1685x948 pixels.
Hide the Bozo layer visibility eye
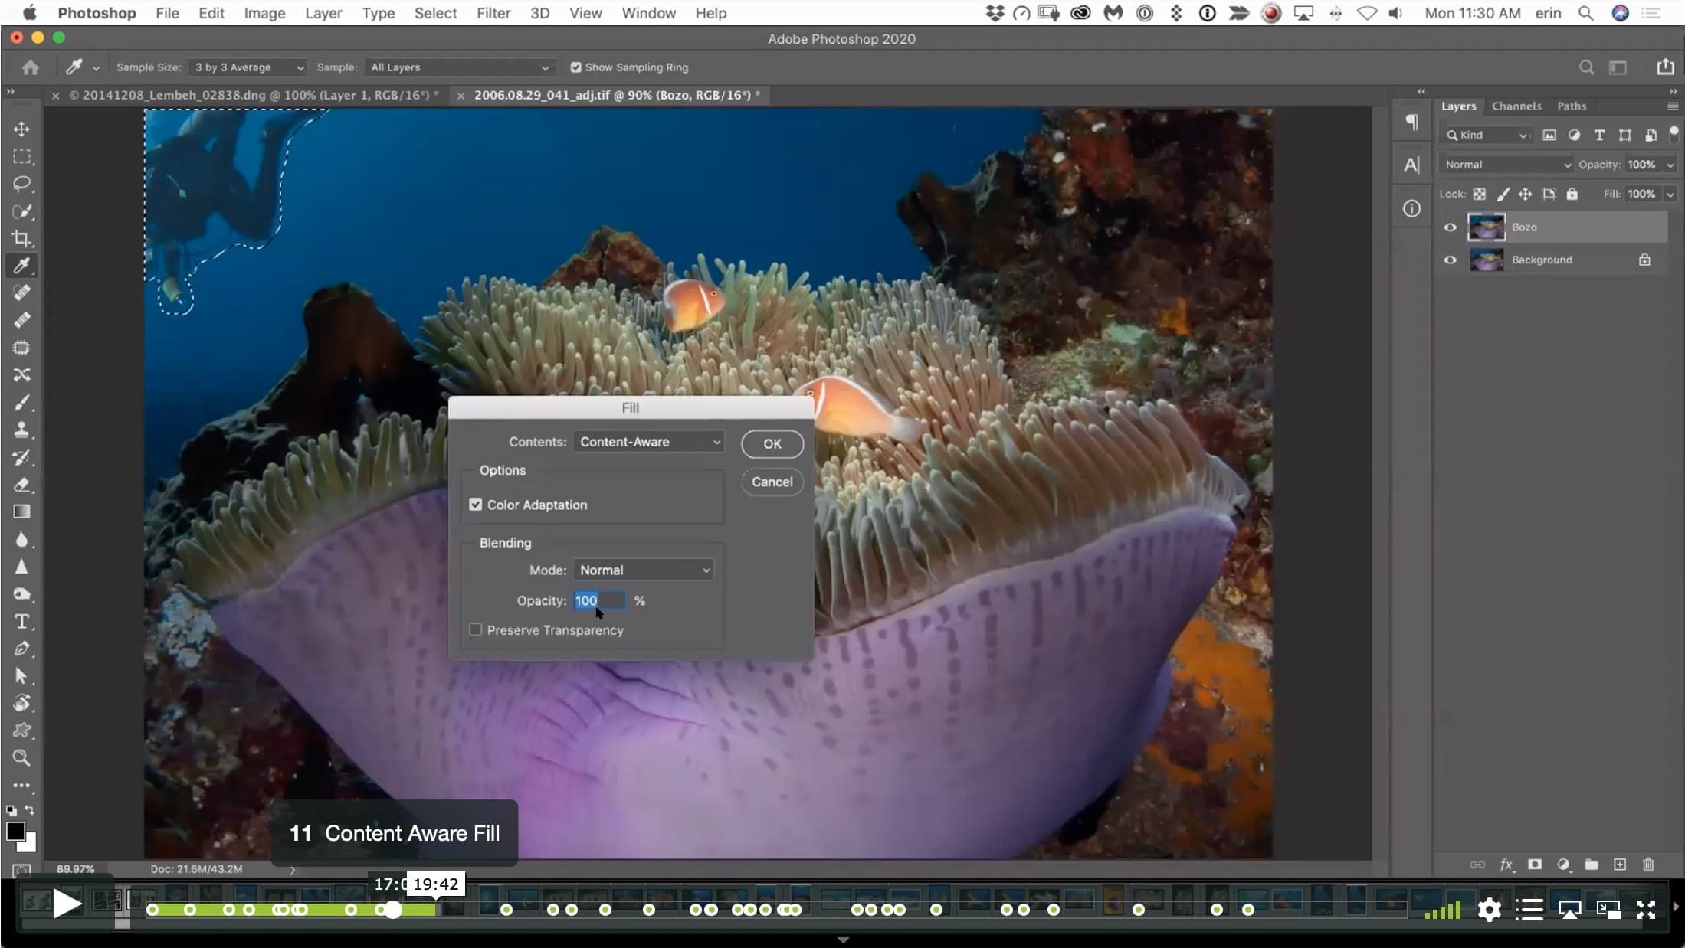(1450, 227)
